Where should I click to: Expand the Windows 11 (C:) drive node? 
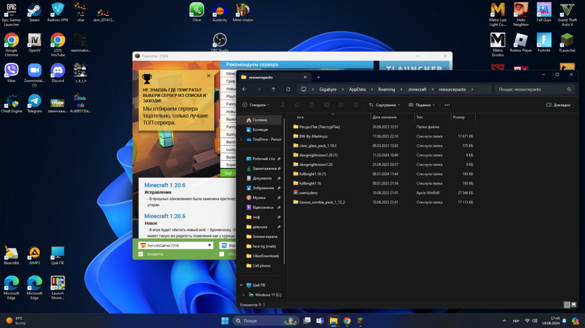(243, 295)
